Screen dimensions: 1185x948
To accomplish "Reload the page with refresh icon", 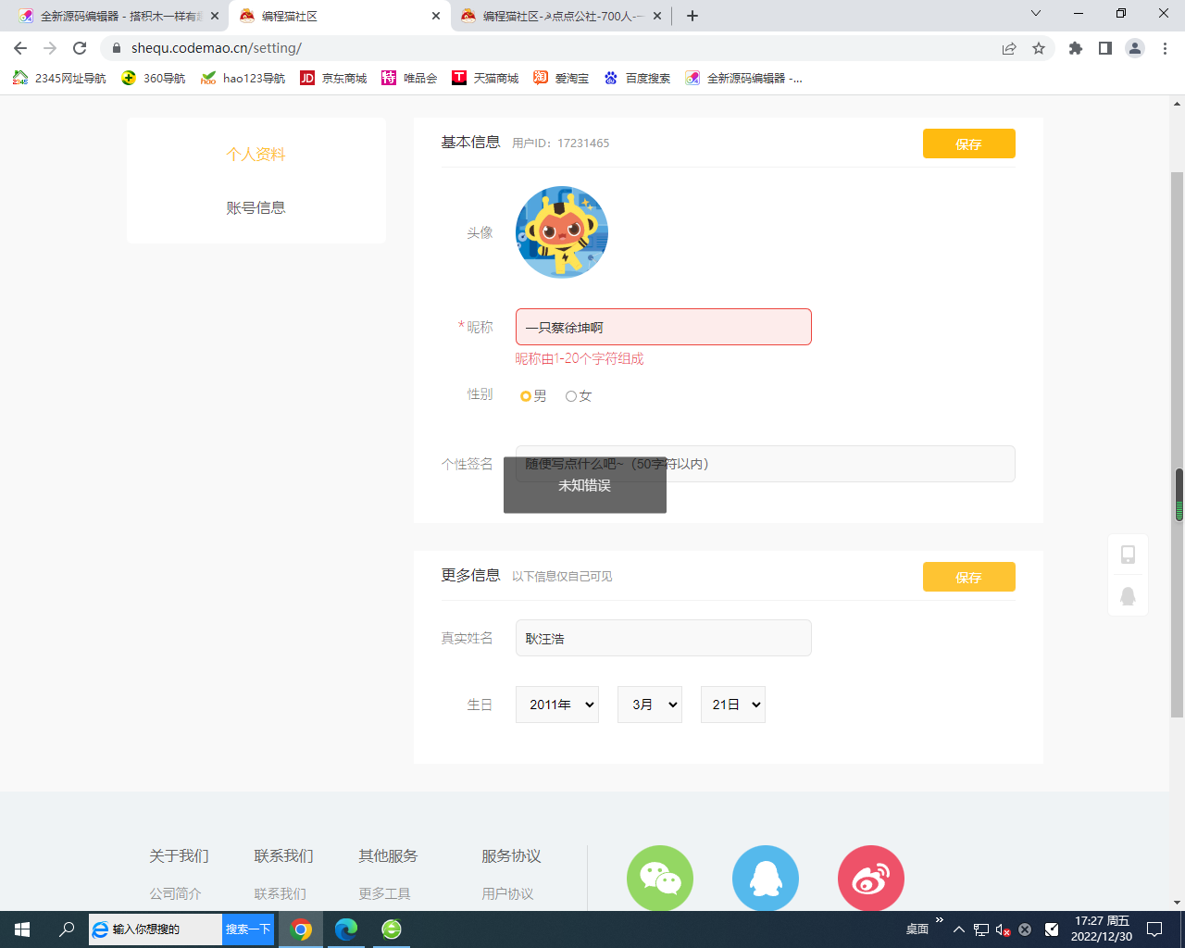I will point(80,48).
